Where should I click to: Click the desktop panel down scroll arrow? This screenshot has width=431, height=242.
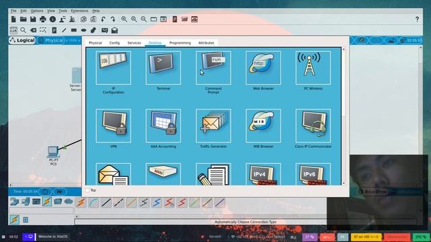pos(343,183)
